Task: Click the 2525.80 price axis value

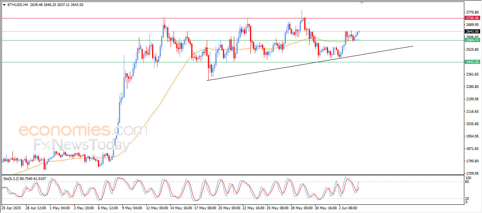Action: [x=472, y=50]
